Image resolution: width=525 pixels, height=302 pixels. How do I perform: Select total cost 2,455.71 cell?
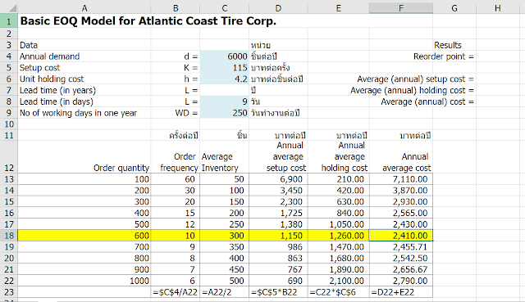click(401, 247)
